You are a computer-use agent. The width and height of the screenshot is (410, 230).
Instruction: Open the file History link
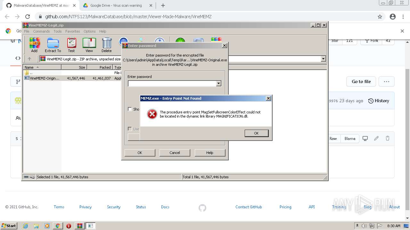(x=379, y=101)
